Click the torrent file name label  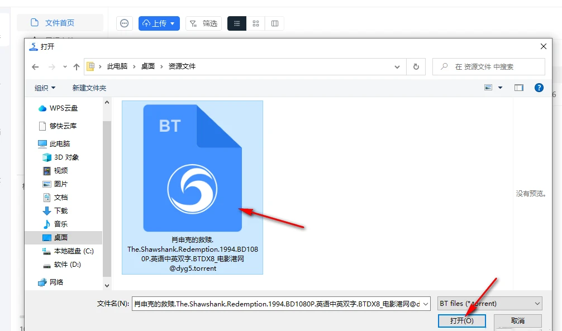tap(193, 254)
